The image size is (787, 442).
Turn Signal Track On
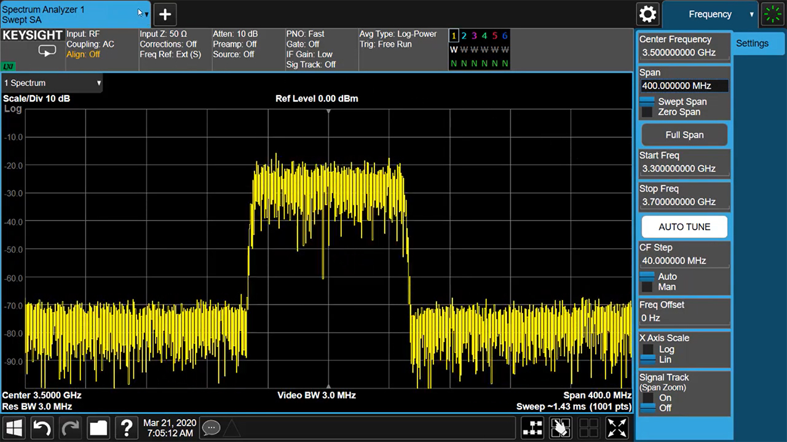click(x=665, y=397)
